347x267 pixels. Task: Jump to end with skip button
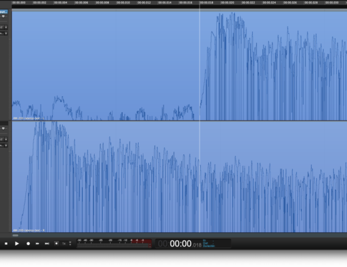click(x=47, y=244)
